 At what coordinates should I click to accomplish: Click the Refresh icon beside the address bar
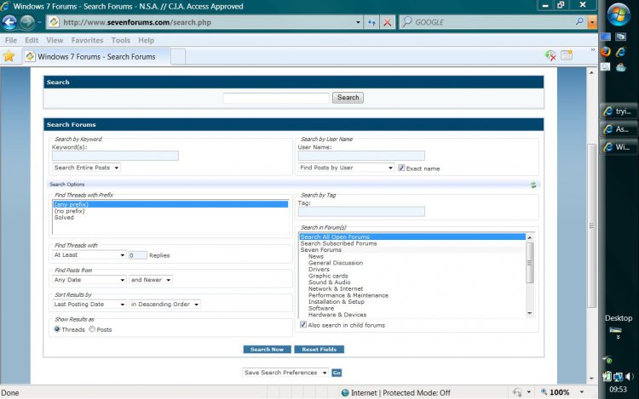point(372,22)
